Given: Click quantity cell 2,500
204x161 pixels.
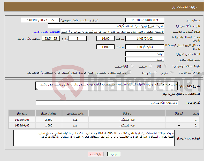Looking at the screenshot, I should click(49, 119).
